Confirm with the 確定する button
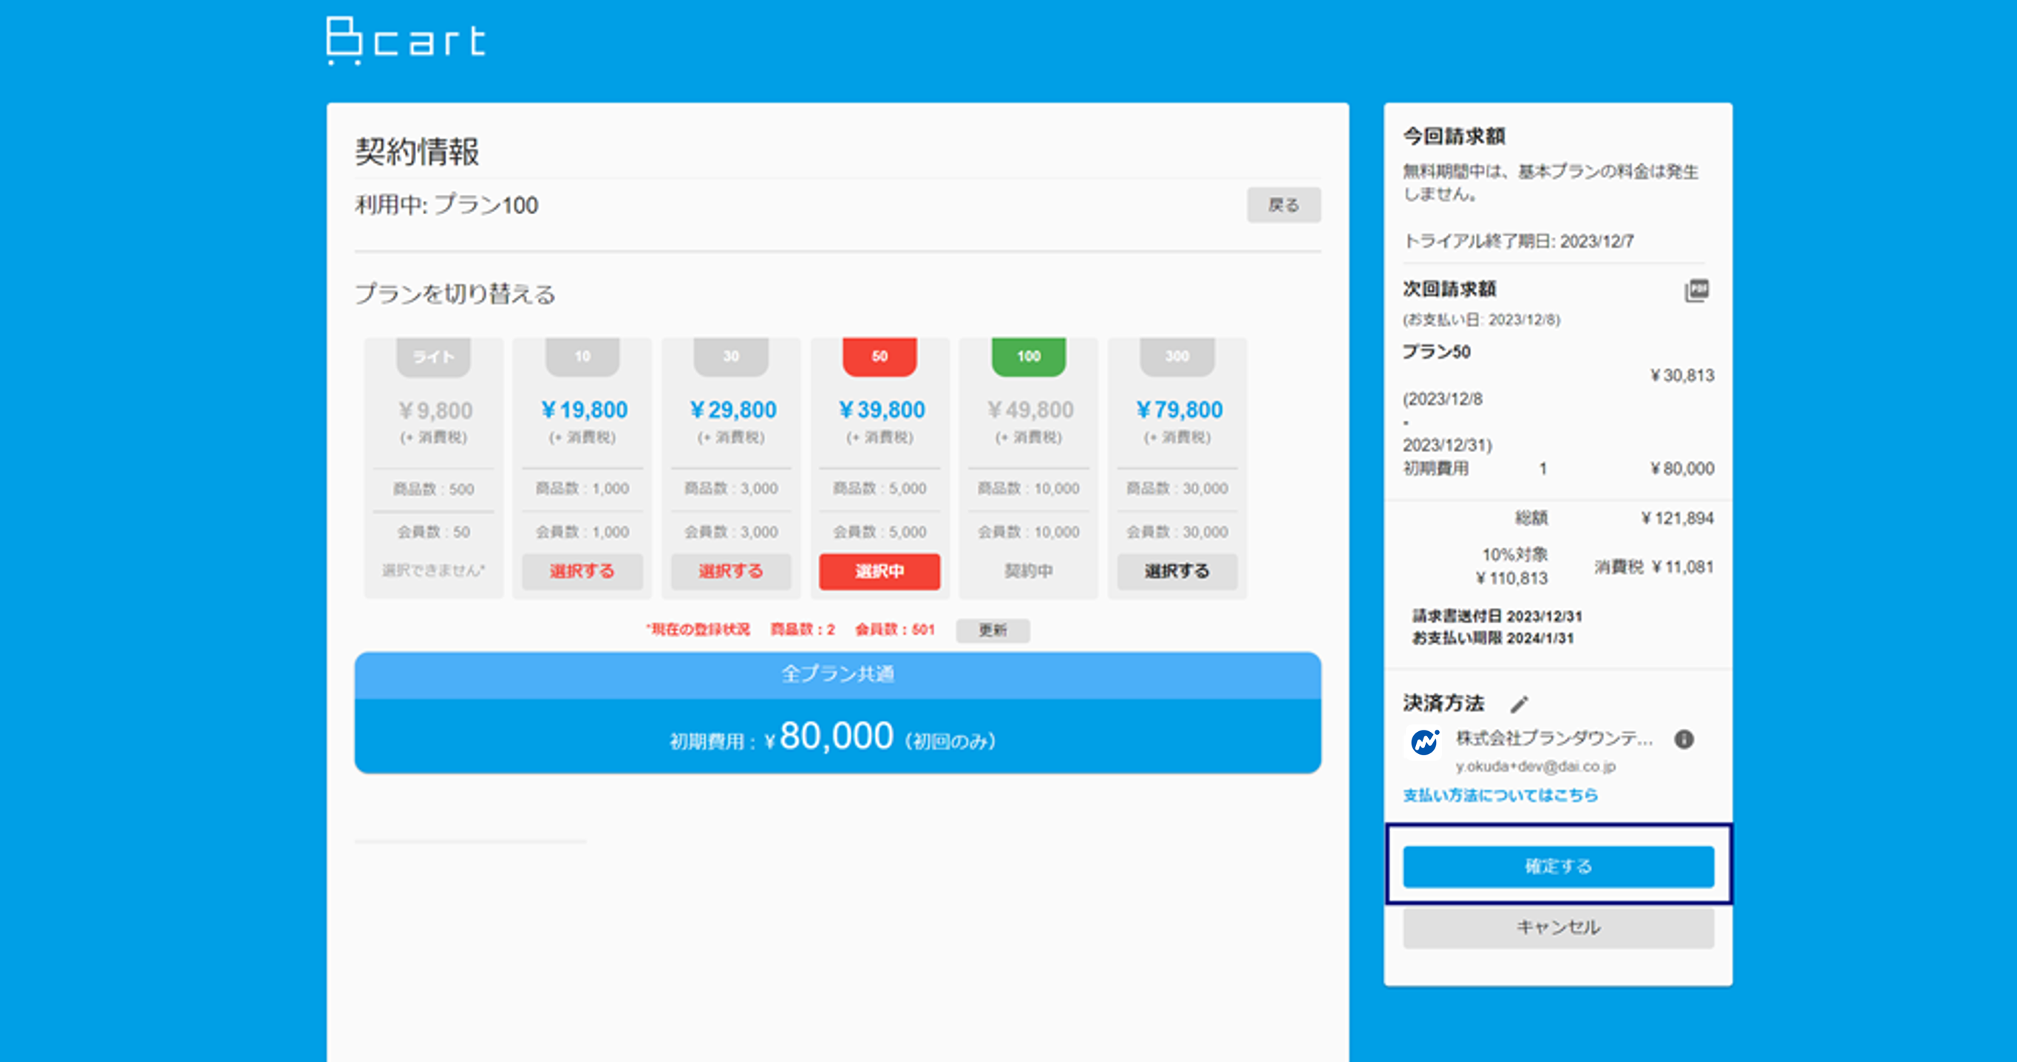This screenshot has height=1062, width=2017. 1558,866
